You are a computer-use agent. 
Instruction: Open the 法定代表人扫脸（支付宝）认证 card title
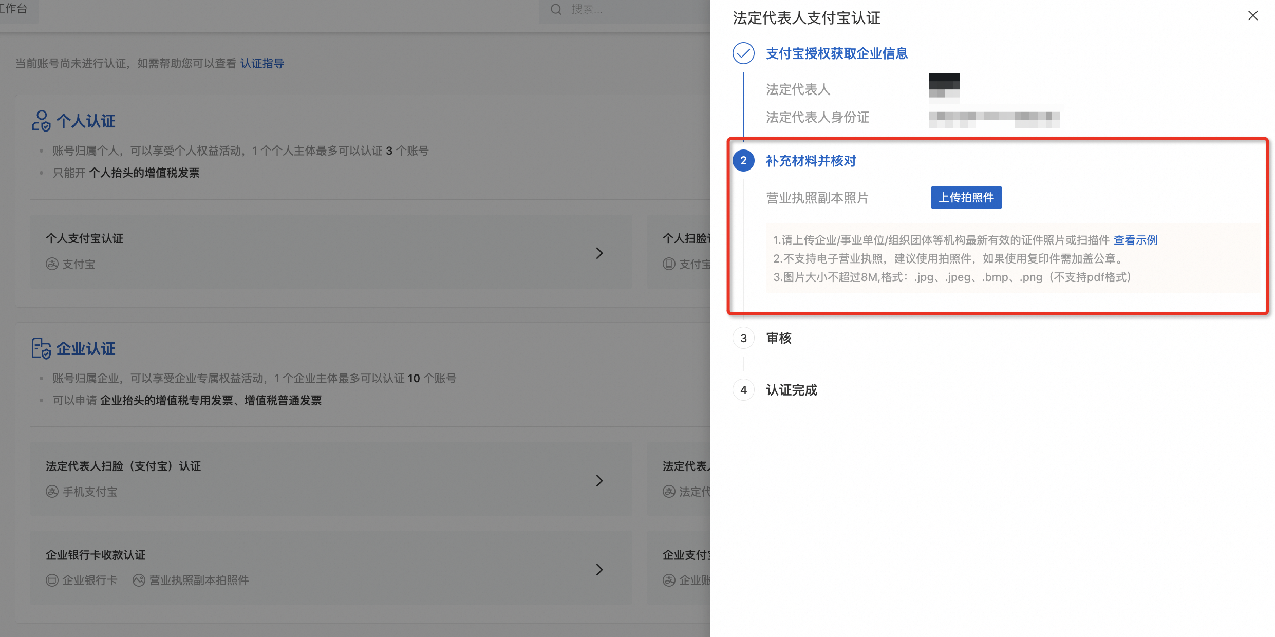coord(123,466)
